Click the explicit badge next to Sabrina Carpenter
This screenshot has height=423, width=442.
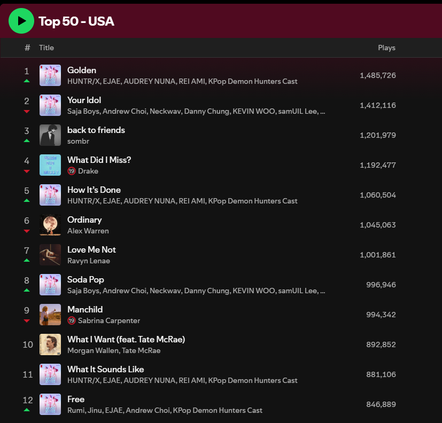click(x=71, y=321)
